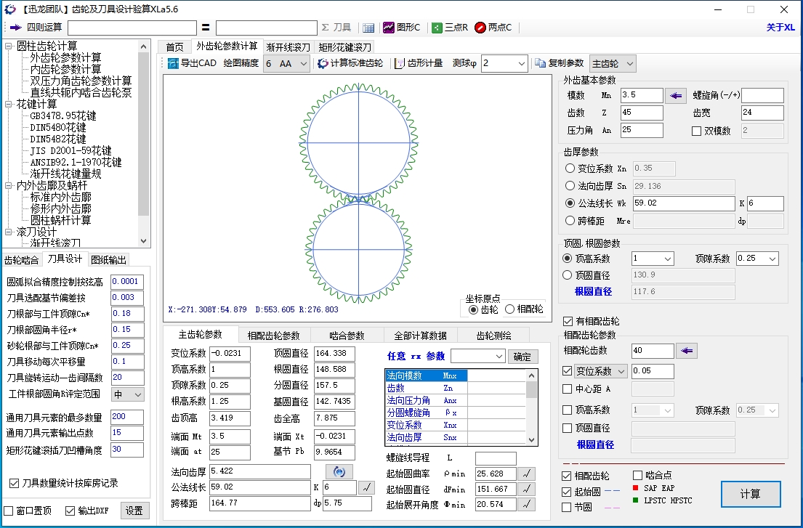Click the 齿形计量 icon
The width and height of the screenshot is (803, 528).
tap(400, 63)
